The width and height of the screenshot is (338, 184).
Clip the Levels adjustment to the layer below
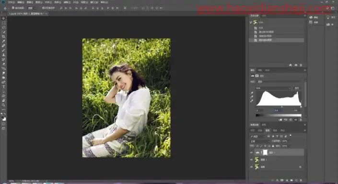click(280, 119)
